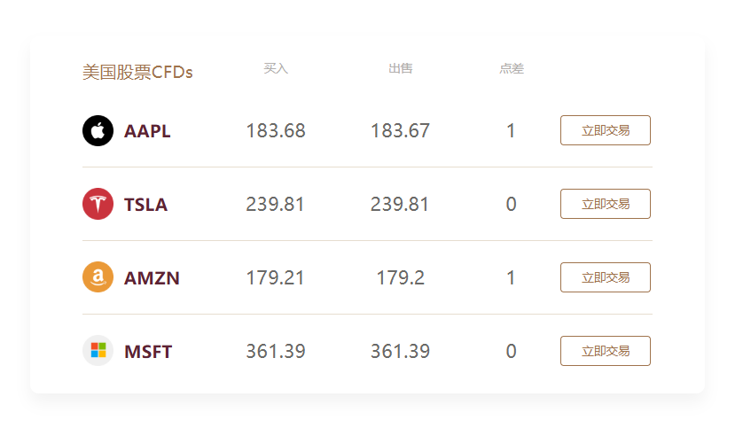The height and width of the screenshot is (428, 743).
Task: Click AAPL sell price 183.67
Action: pos(400,131)
